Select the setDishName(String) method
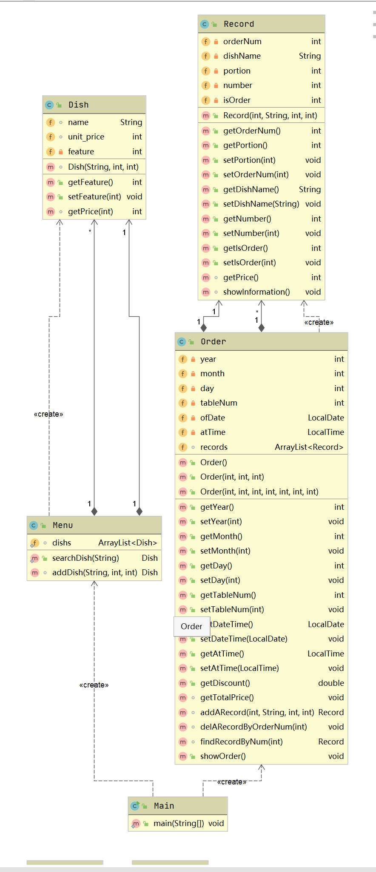 tap(261, 204)
